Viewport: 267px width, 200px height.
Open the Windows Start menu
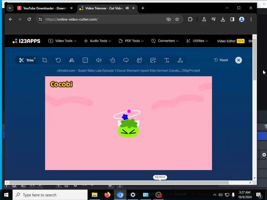click(x=6, y=195)
